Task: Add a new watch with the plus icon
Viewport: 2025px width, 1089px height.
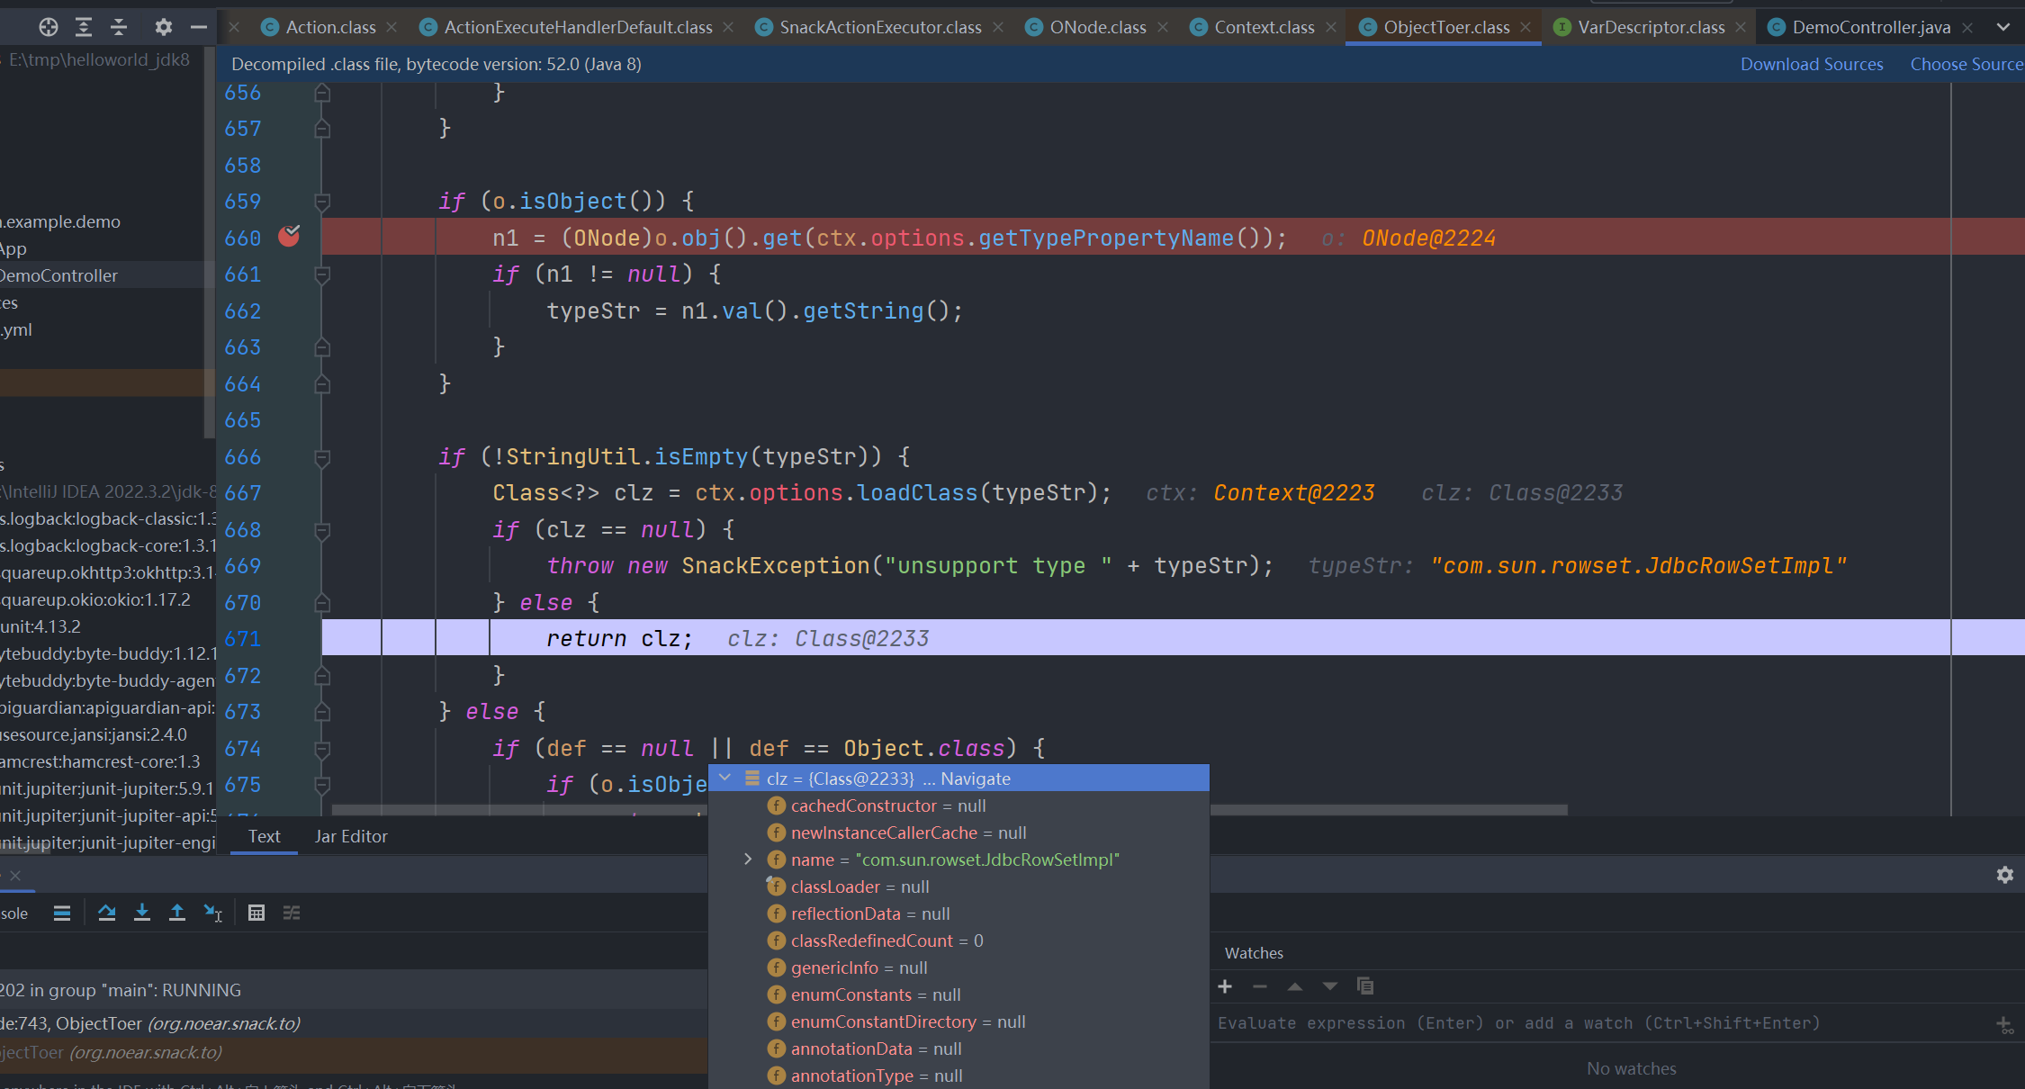Action: point(1225,986)
